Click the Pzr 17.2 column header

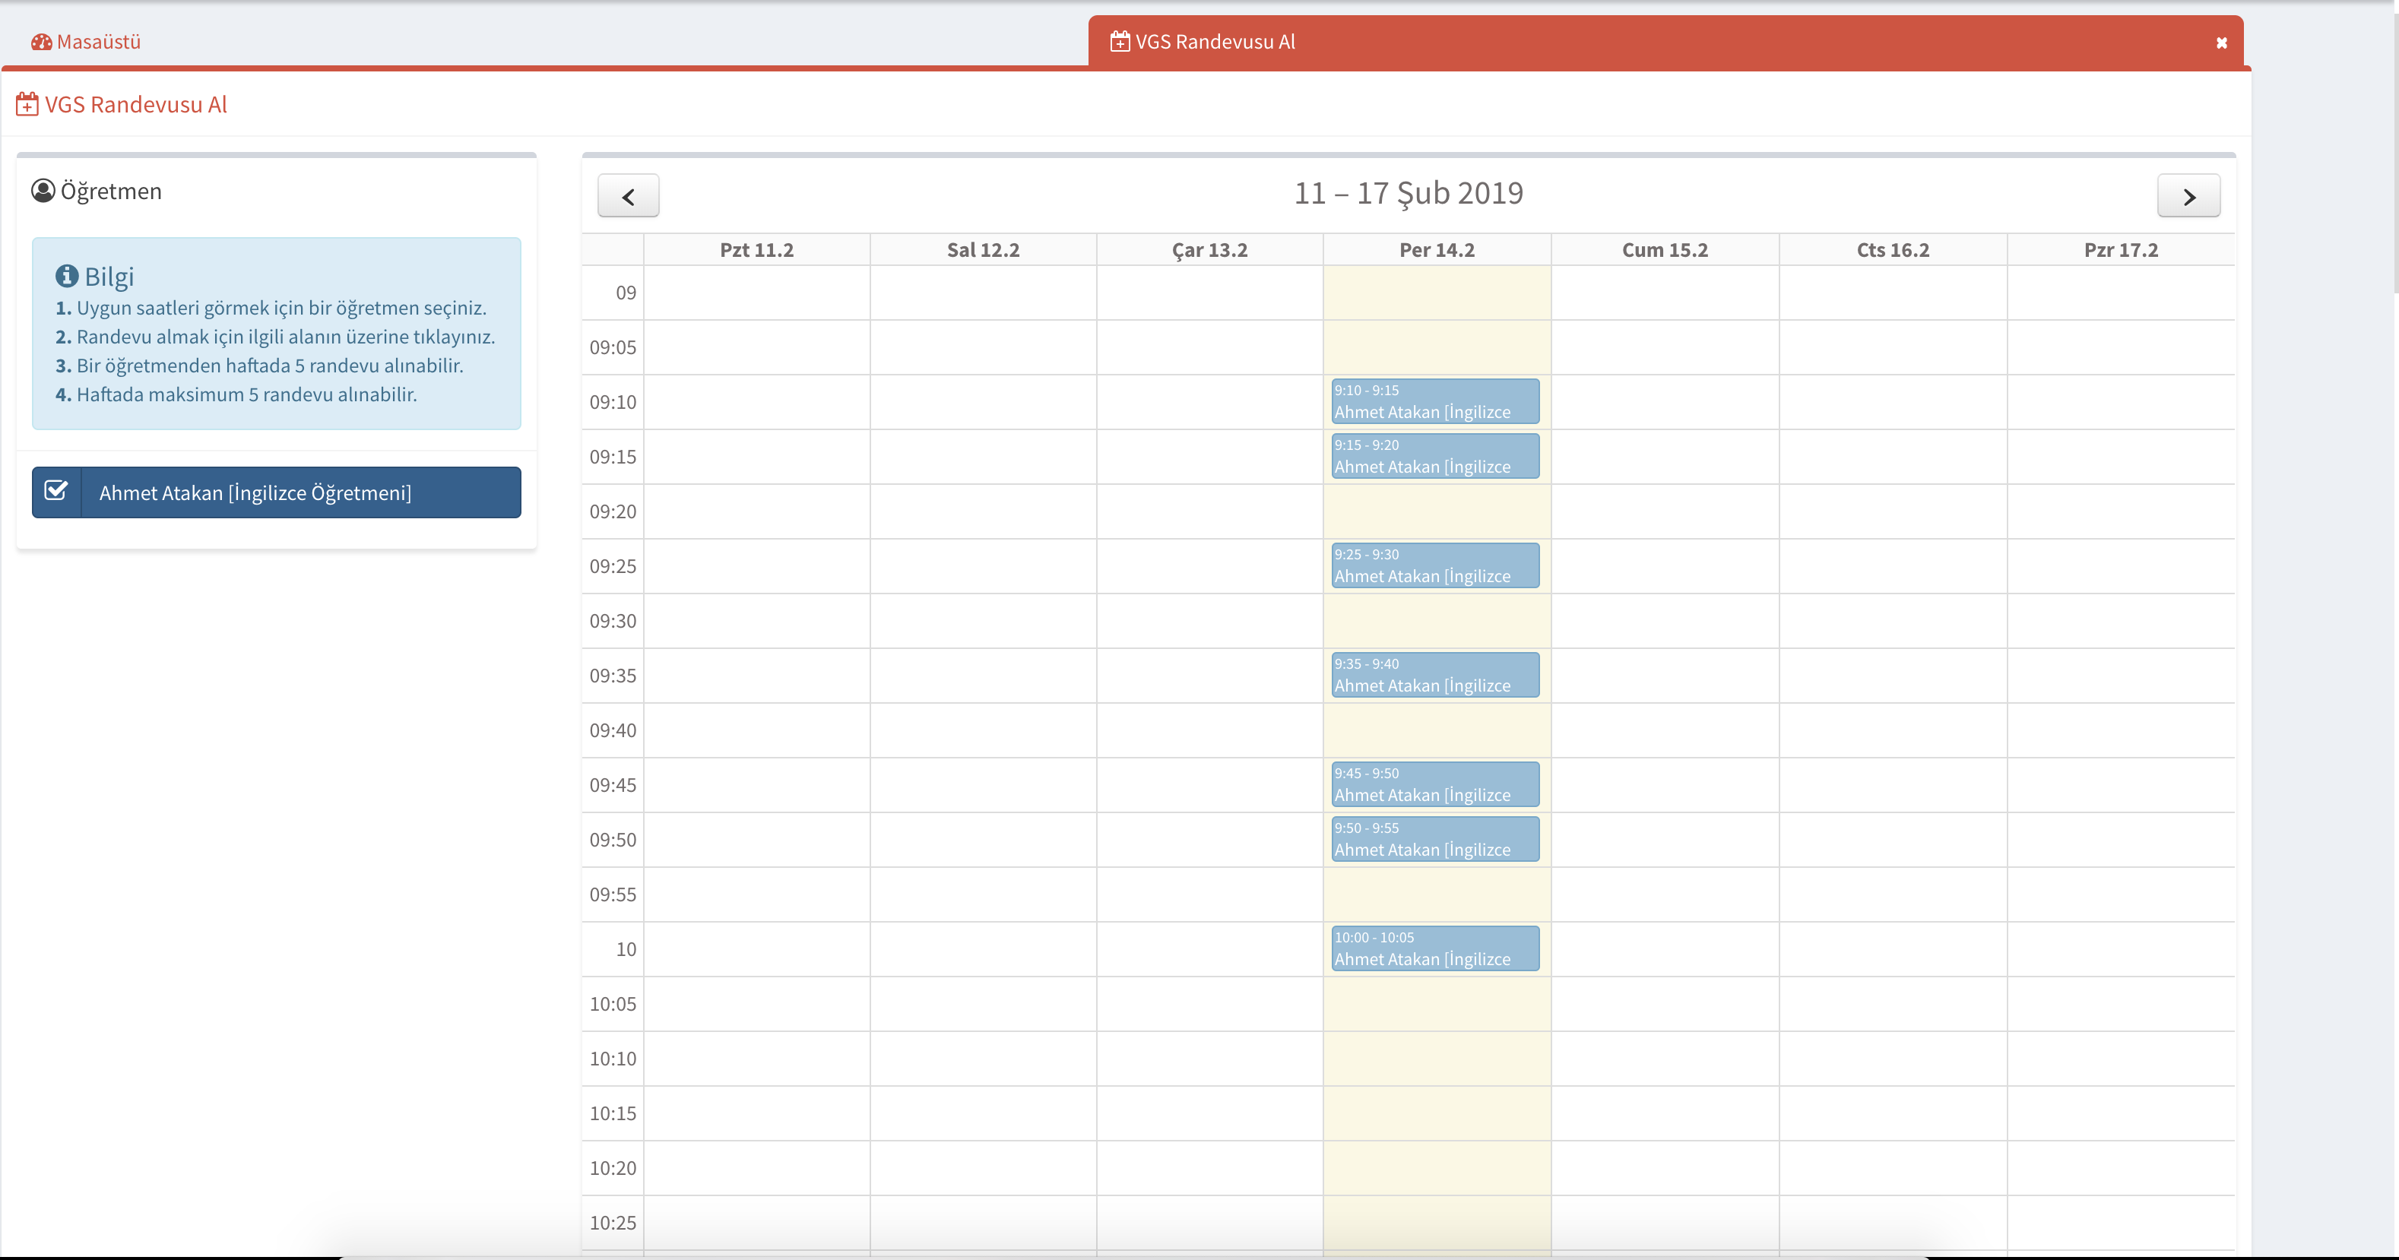point(2122,249)
